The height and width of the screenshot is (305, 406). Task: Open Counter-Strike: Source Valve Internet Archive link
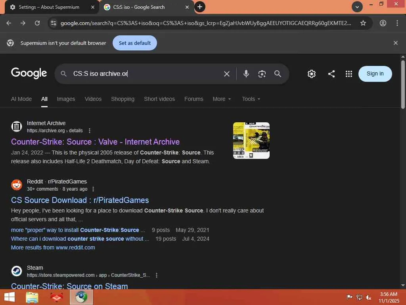point(95,142)
